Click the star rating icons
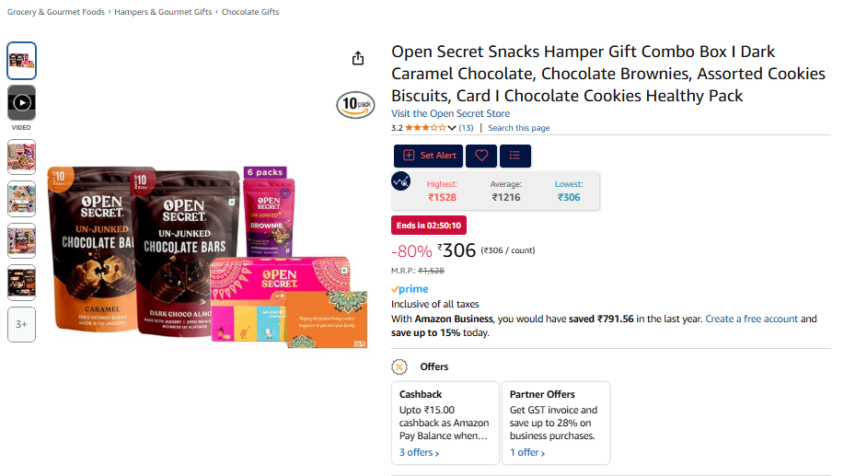This screenshot has width=844, height=476. tap(425, 128)
